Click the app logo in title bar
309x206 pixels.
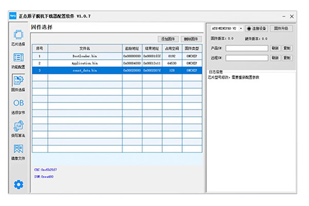[12, 16]
